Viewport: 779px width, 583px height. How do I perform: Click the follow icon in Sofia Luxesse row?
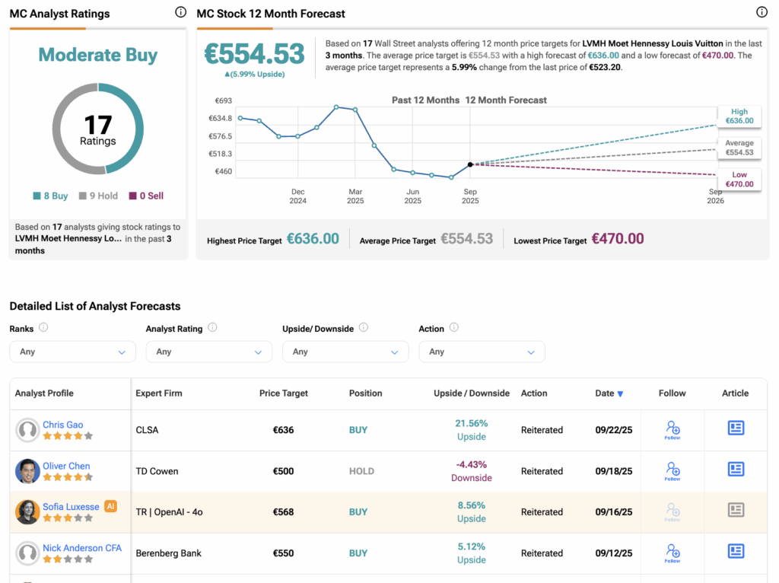click(672, 512)
